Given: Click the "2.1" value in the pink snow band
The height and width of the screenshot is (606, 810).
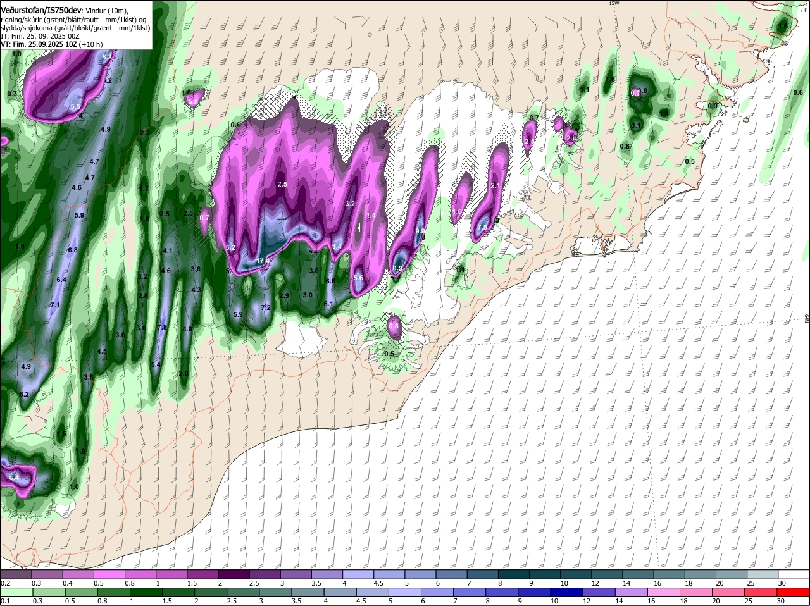Looking at the screenshot, I should (495, 185).
